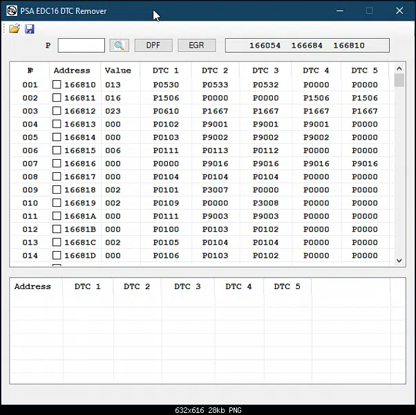
Task: Click the PSA app icon in title bar
Action: point(12,10)
